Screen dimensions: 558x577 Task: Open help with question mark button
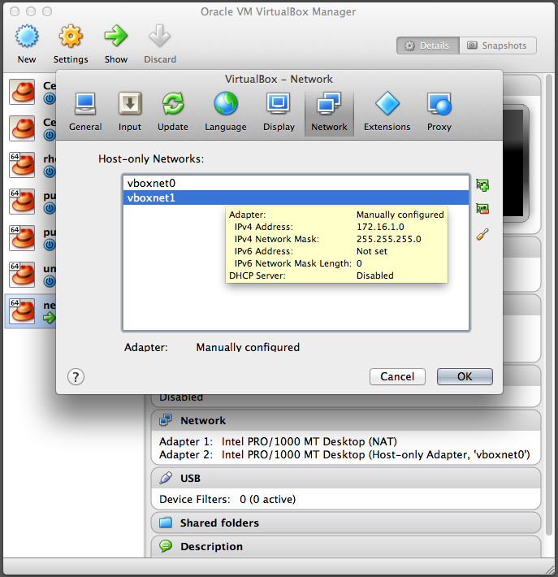(76, 377)
